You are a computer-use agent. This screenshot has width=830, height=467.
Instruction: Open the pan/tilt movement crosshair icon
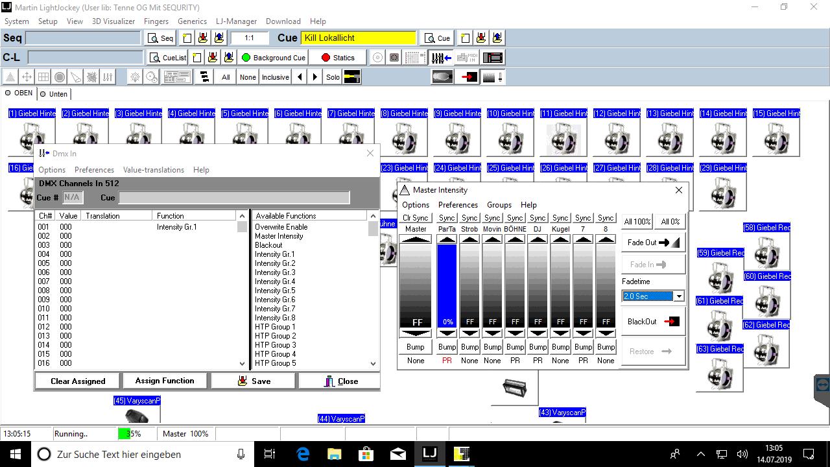pos(27,77)
